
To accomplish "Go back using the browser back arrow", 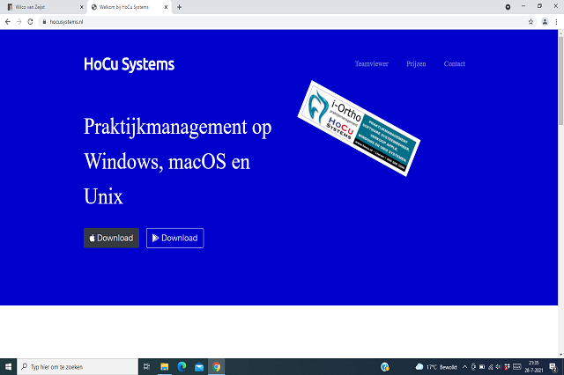I will [8, 22].
